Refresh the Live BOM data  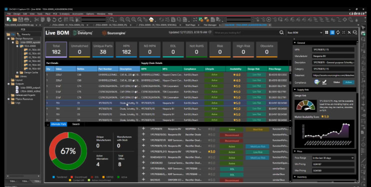click(338, 32)
